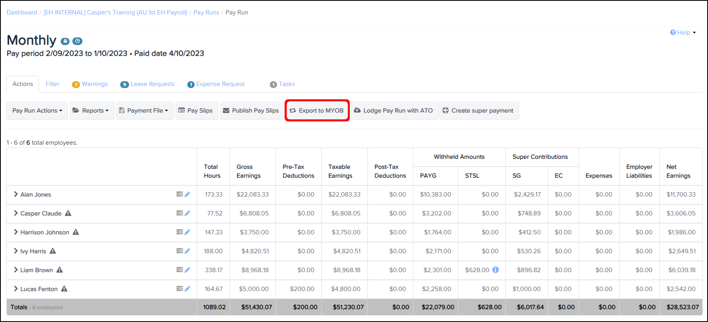Click Totals Gross Earnings $51,430.07
The width and height of the screenshot is (708, 322).
click(x=257, y=307)
